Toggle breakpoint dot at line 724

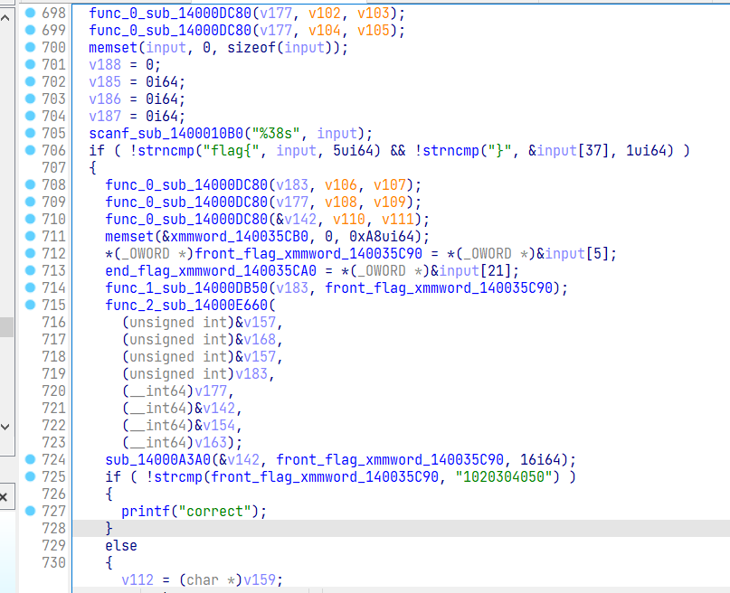[x=31, y=459]
